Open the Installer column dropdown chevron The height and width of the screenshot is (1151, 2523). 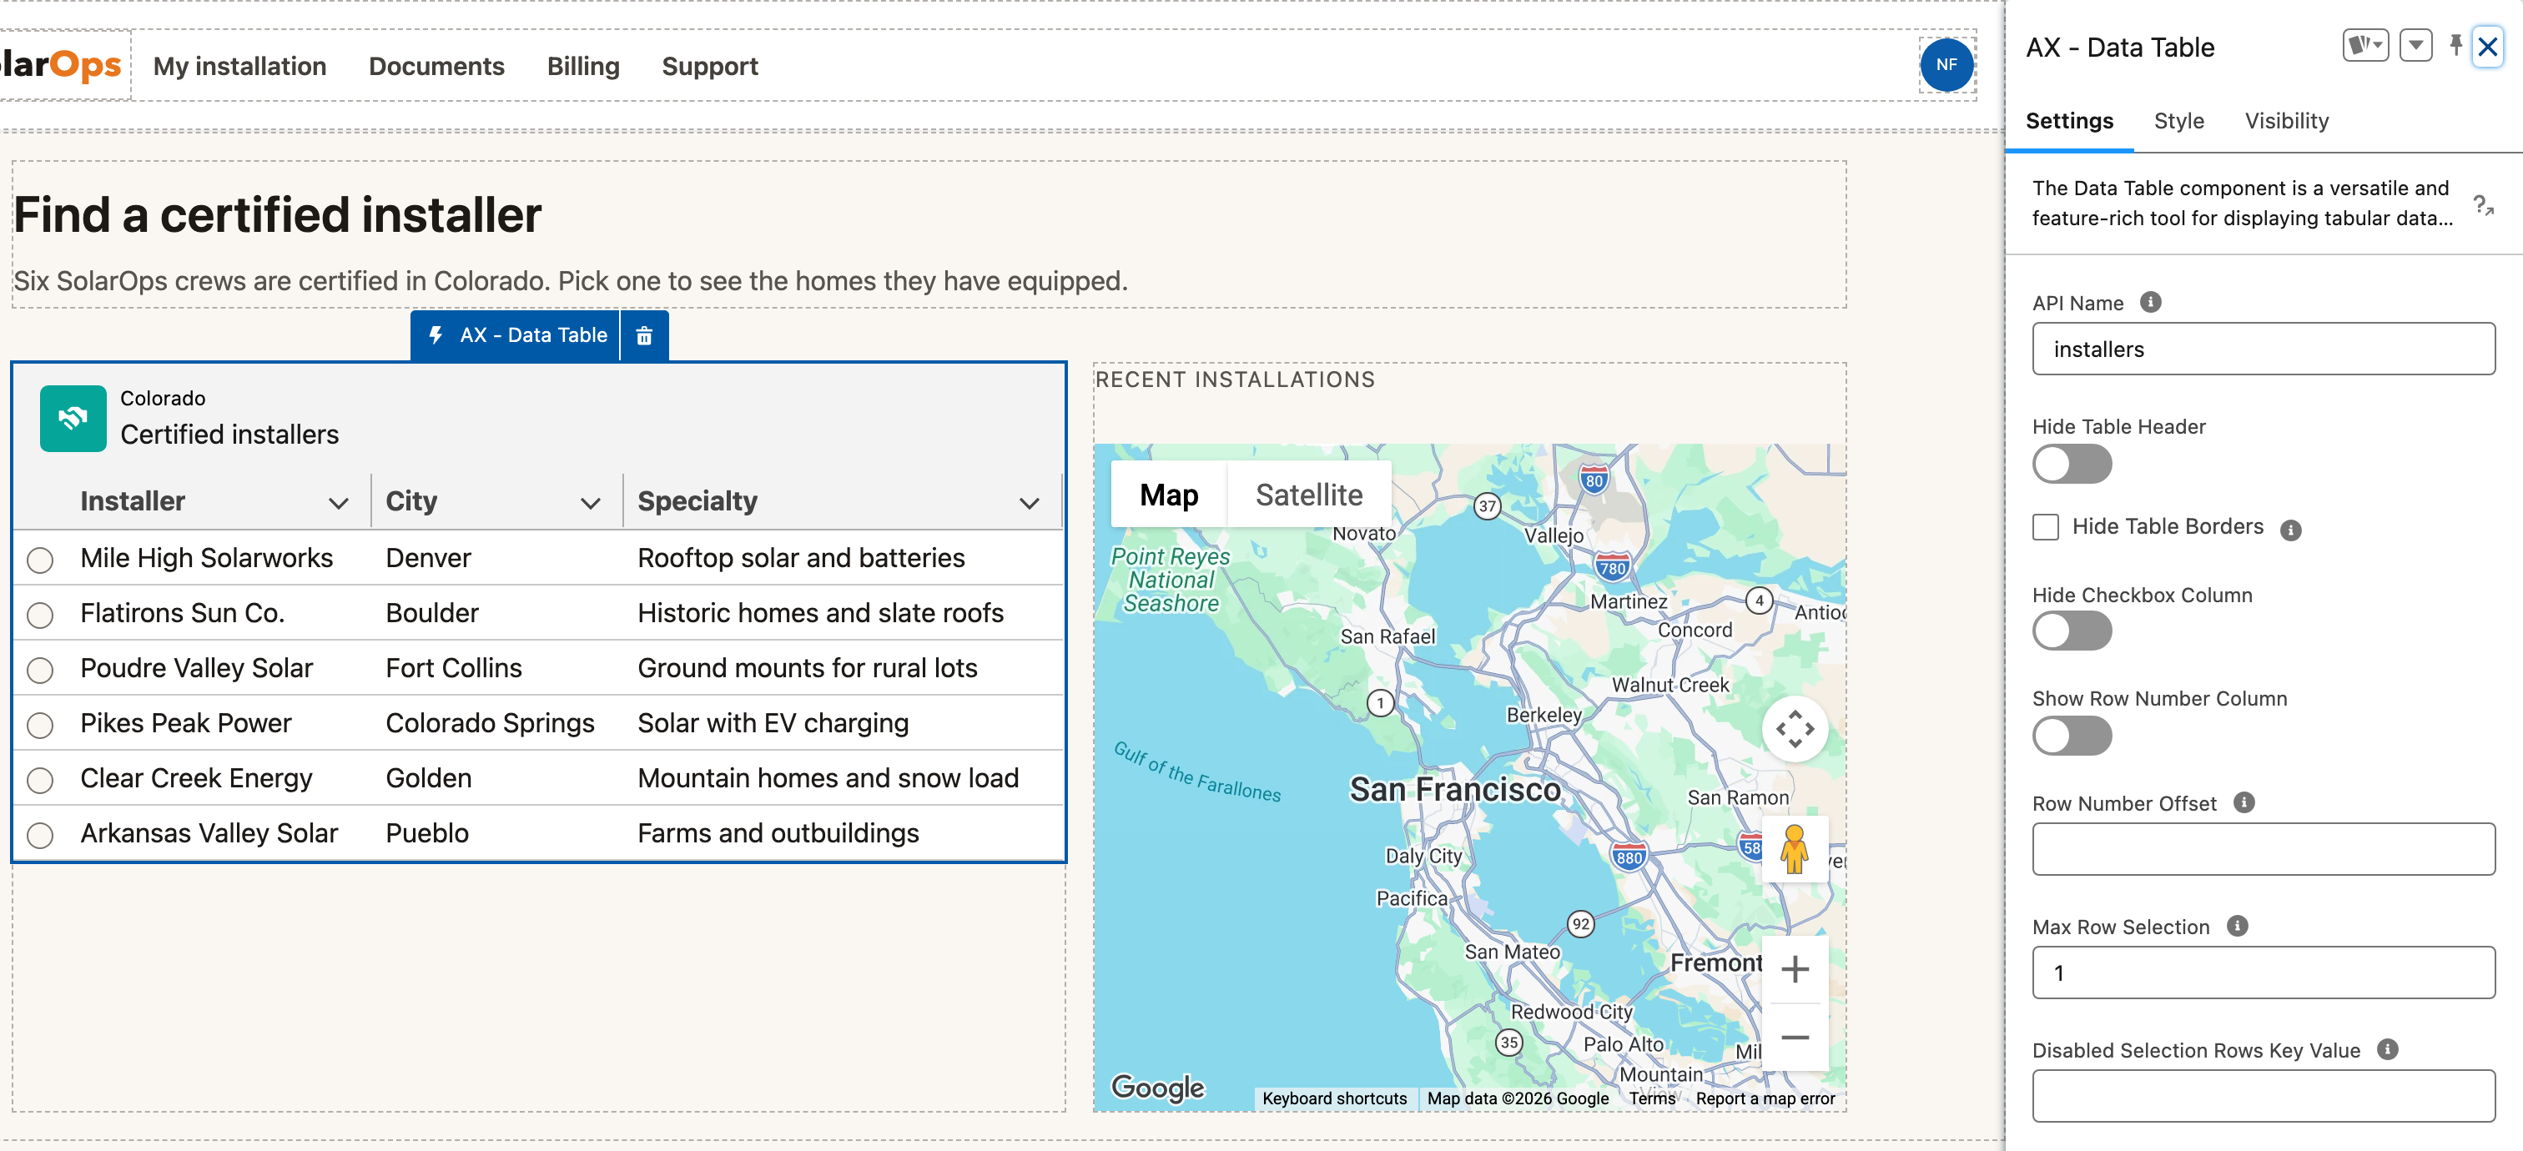coord(339,503)
